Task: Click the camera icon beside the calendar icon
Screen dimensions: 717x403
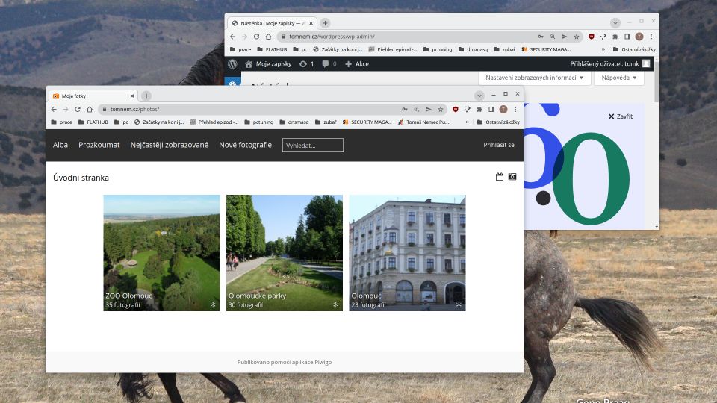Action: click(512, 177)
